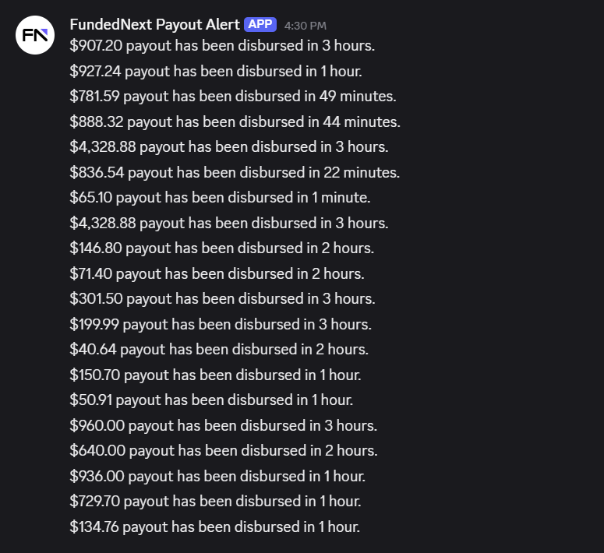The height and width of the screenshot is (553, 604).
Task: Click the $65.10 payout in 1 minute line
Action: (x=220, y=197)
